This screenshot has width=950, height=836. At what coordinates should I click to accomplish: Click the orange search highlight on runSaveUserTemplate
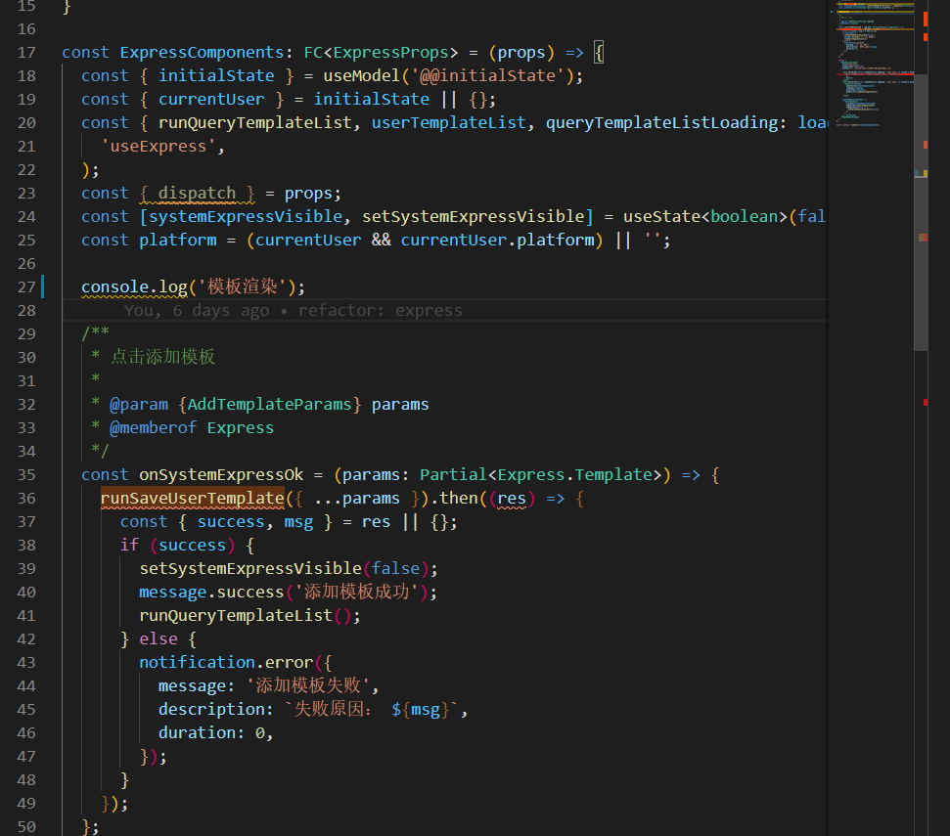point(192,498)
